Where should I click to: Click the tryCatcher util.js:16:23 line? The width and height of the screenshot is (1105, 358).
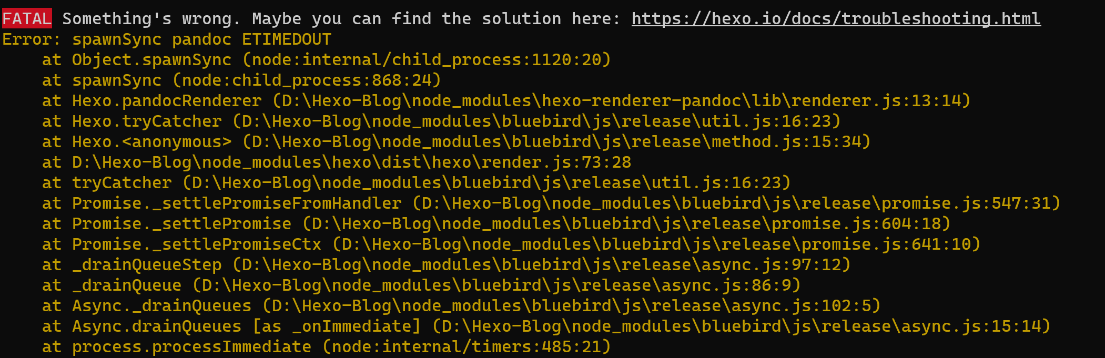pyautogui.click(x=417, y=183)
